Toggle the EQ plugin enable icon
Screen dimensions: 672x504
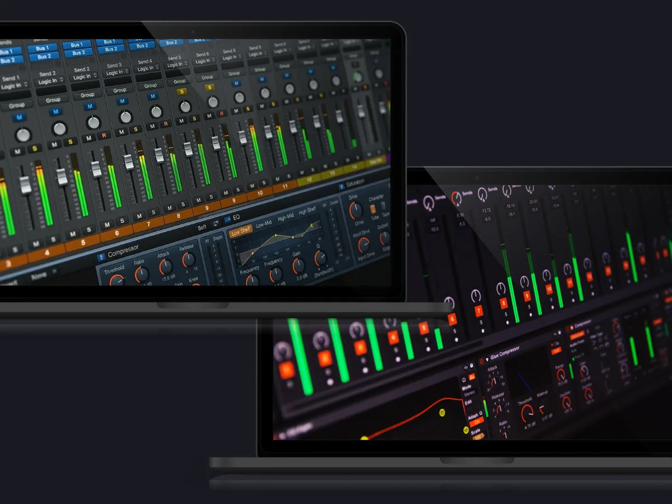tap(227, 219)
